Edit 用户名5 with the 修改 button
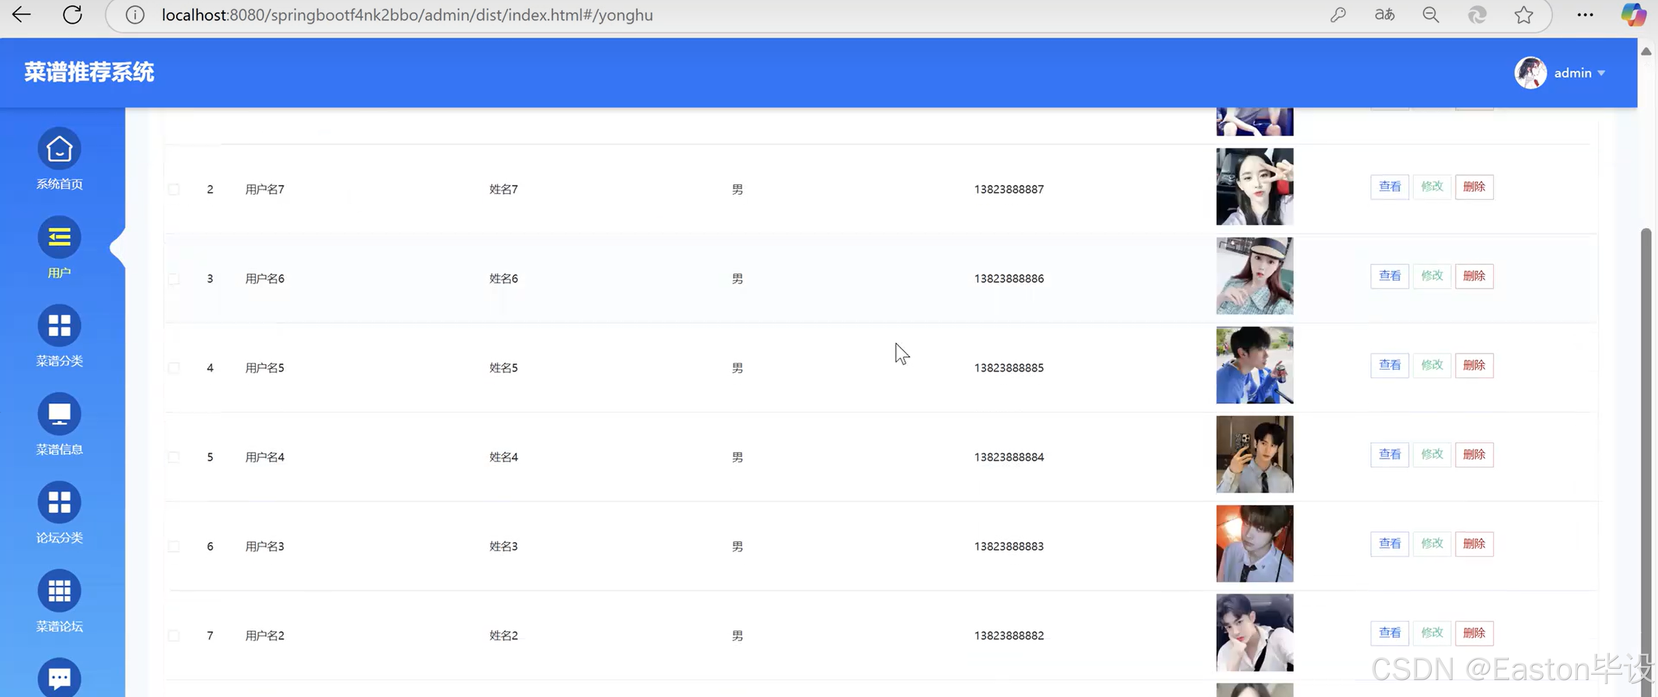Image resolution: width=1658 pixels, height=697 pixels. pyautogui.click(x=1432, y=365)
